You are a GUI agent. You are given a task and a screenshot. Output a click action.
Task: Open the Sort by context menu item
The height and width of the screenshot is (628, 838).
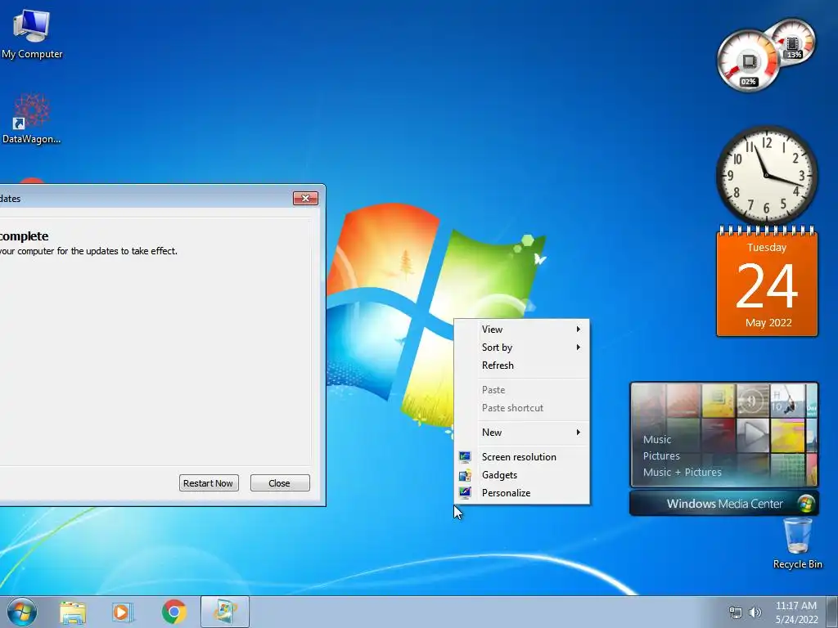click(x=521, y=348)
